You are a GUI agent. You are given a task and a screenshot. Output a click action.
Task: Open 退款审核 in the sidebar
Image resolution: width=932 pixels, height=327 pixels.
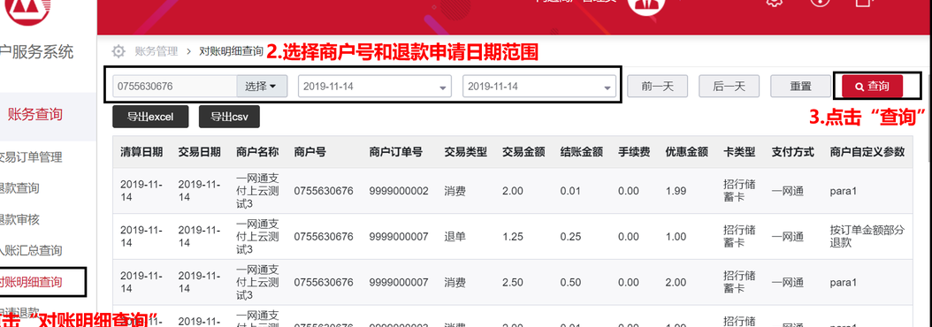point(19,220)
